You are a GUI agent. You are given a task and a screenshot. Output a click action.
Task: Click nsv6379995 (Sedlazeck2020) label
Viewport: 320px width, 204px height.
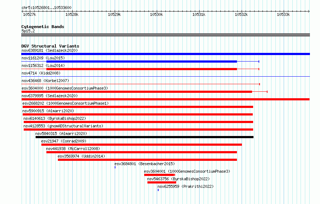click(50, 96)
